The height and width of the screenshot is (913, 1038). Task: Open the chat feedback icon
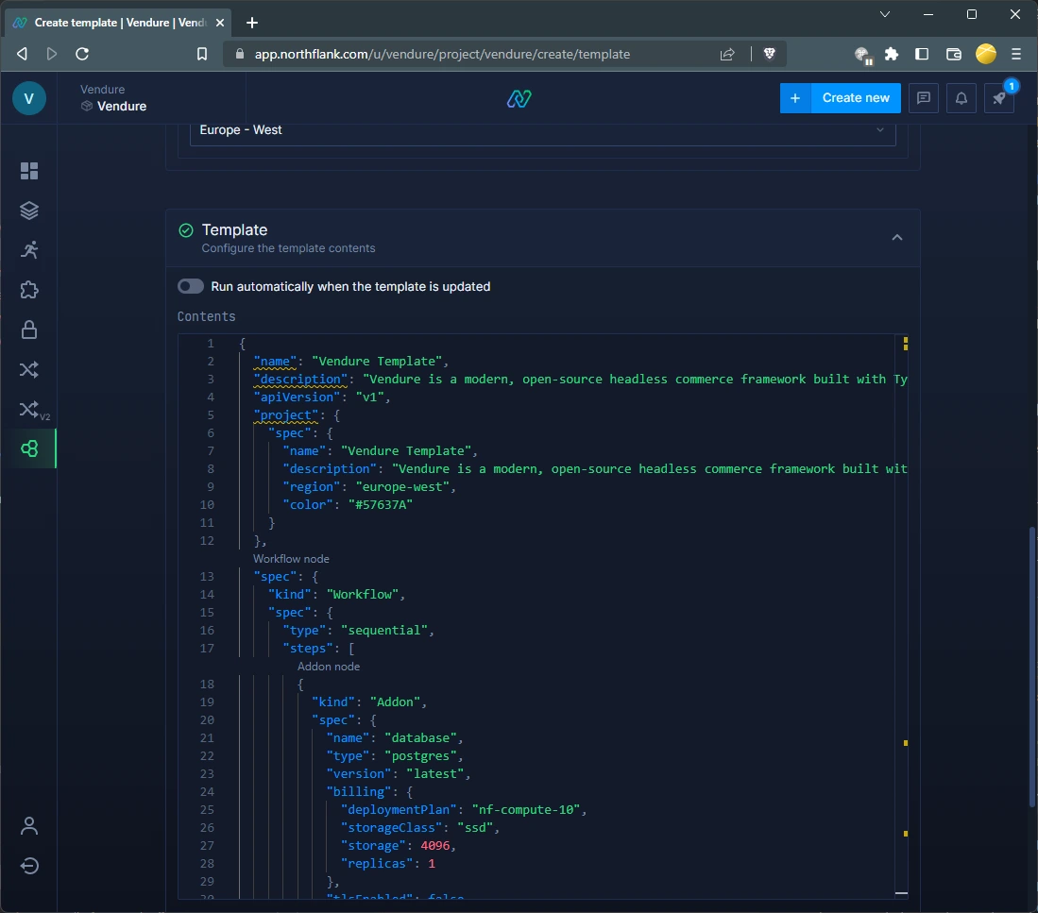(x=924, y=98)
